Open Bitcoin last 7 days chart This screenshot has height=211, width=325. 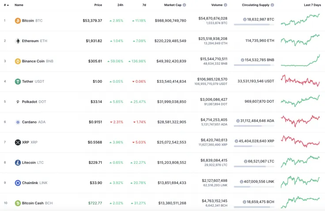(300, 20)
